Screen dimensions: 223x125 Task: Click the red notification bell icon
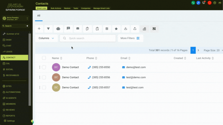[209, 3]
